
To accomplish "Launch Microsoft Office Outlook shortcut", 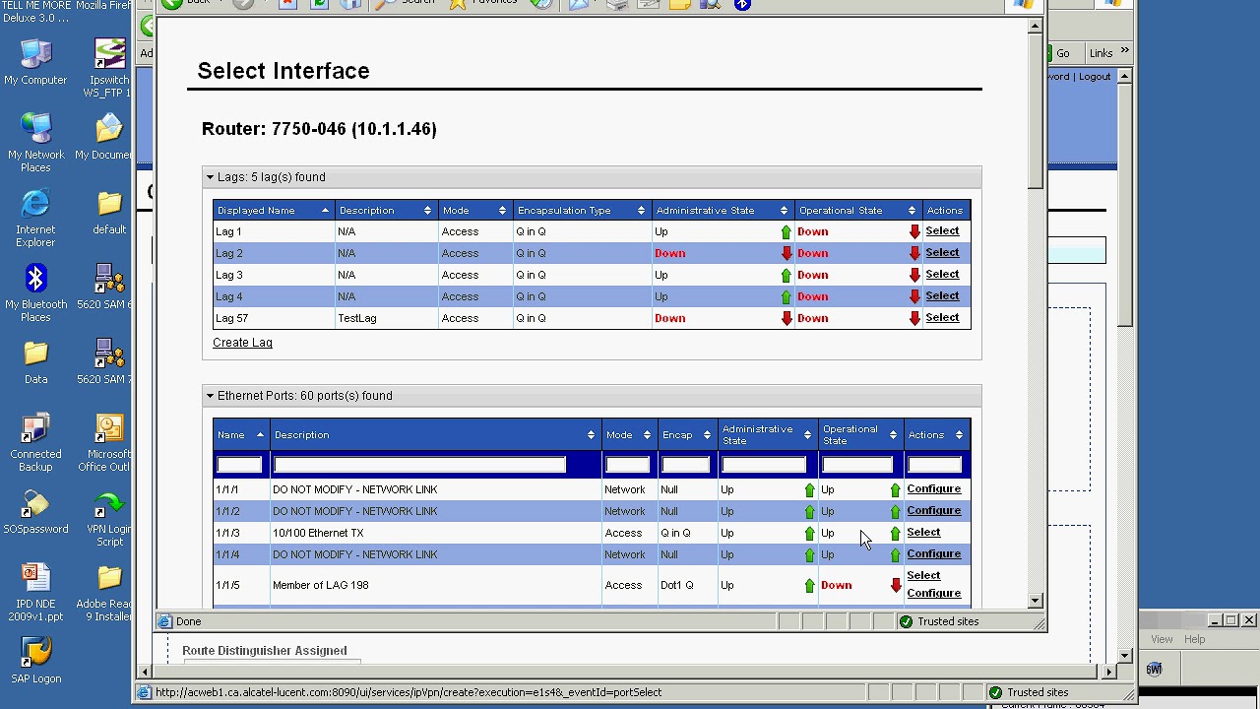I will click(109, 442).
